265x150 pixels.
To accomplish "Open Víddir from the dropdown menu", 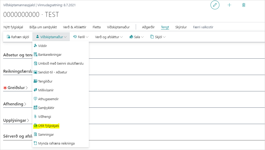I will pos(42,46).
